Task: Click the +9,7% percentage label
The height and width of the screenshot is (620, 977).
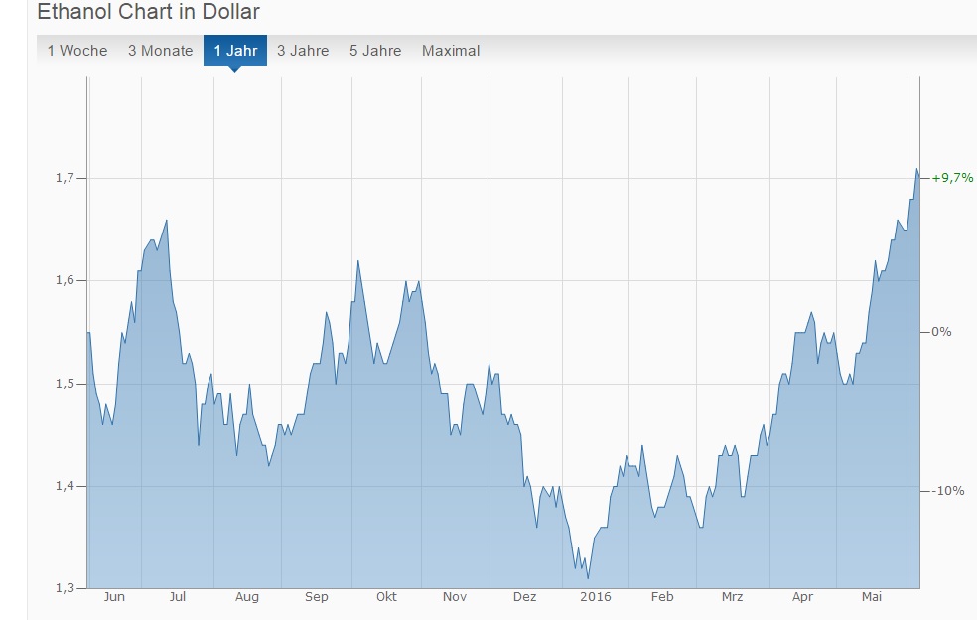Action: click(952, 178)
